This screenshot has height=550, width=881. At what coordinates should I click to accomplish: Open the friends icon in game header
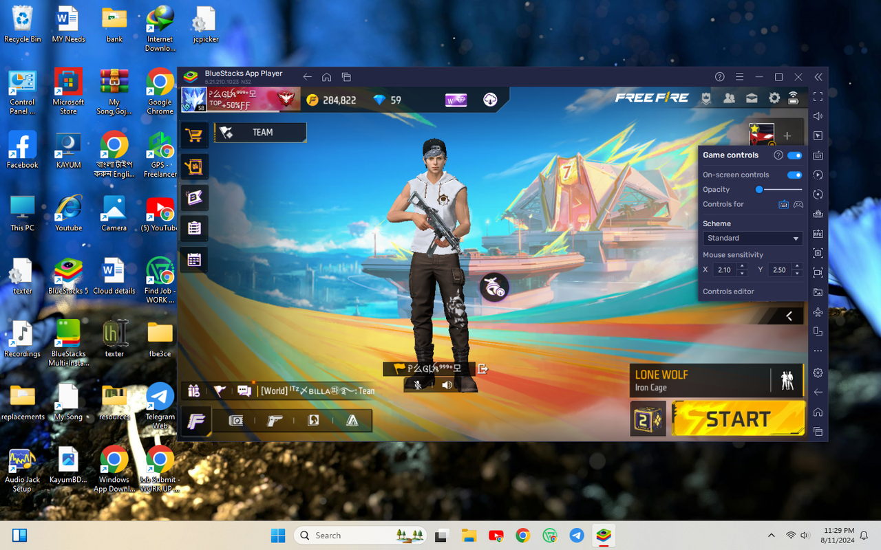729,98
